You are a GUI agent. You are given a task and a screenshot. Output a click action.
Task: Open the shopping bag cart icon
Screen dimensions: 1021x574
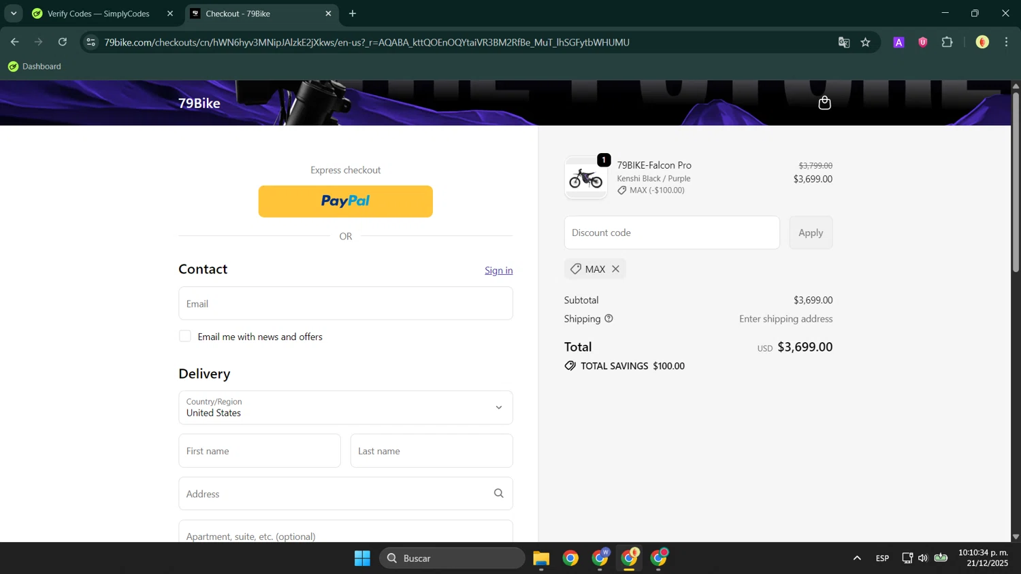(x=824, y=103)
